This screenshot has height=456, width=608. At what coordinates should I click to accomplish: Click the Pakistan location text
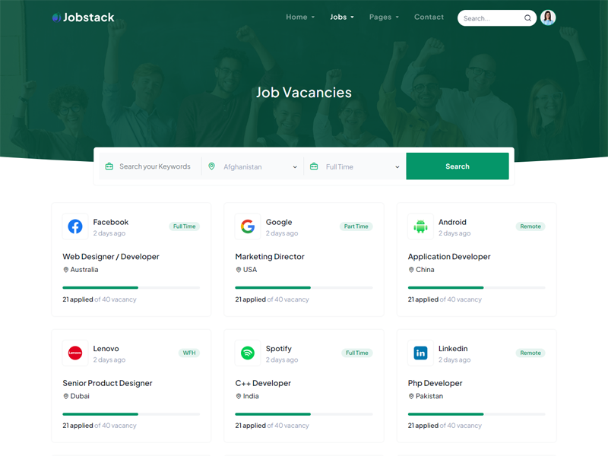coord(429,396)
